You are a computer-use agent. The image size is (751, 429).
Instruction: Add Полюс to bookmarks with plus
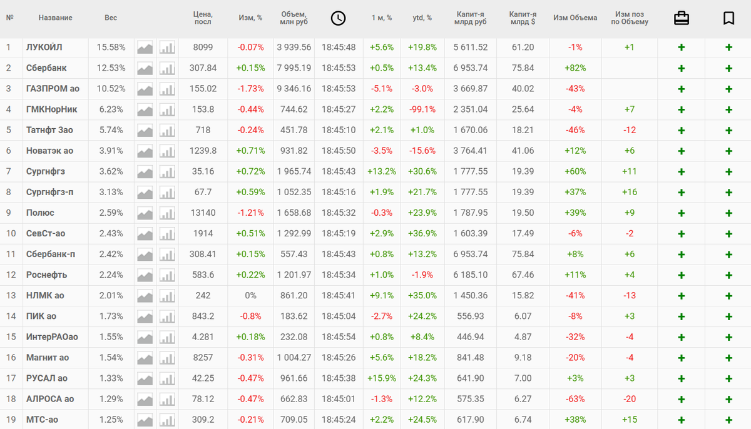(x=728, y=213)
